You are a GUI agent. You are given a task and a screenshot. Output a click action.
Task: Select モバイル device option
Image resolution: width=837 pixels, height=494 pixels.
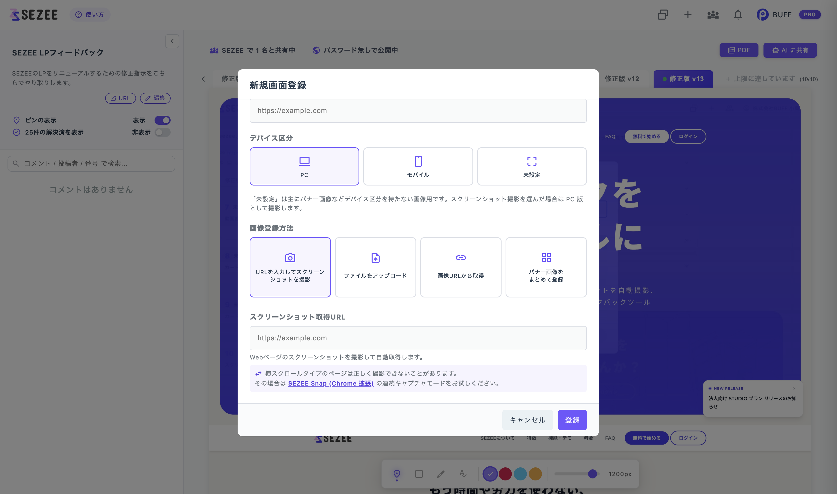click(418, 166)
